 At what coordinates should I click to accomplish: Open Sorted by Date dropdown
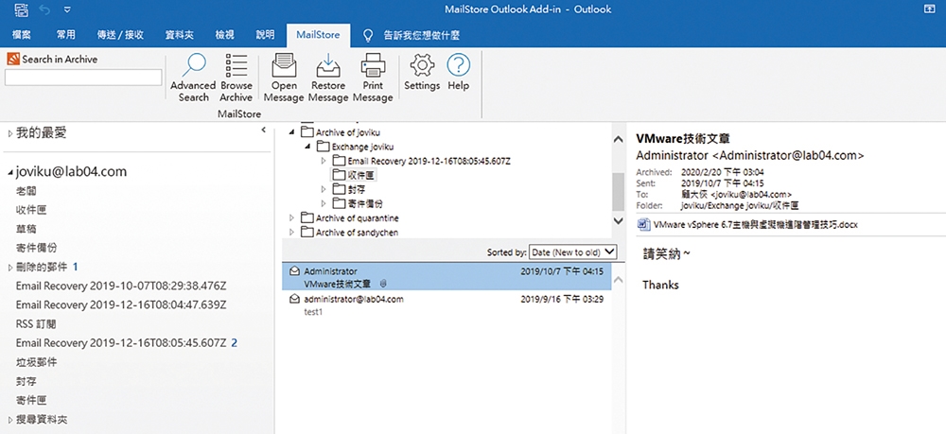click(x=572, y=252)
